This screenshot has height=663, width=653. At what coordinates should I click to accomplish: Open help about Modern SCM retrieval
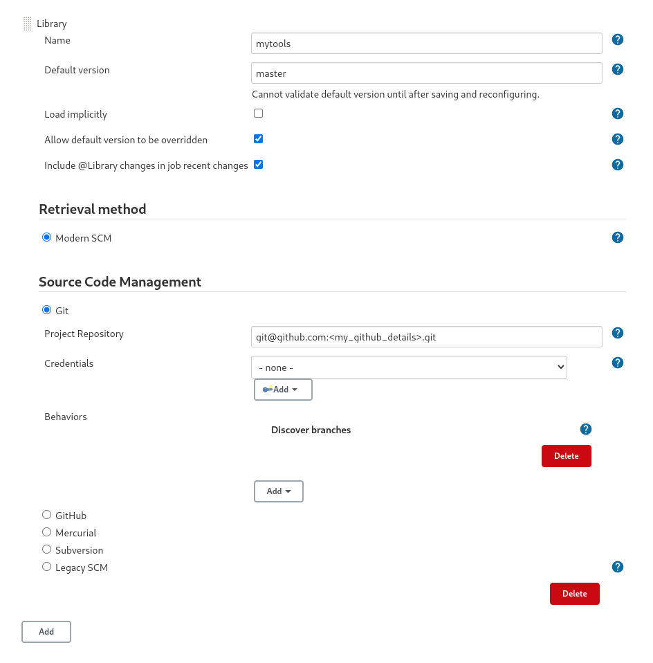pos(617,237)
